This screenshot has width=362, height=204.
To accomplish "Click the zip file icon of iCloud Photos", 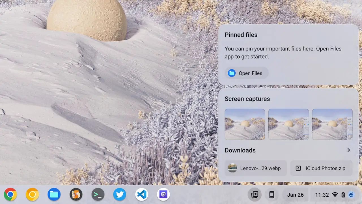I will click(298, 168).
